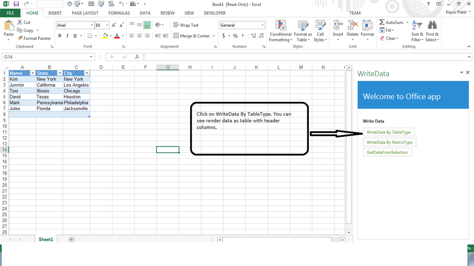Click the Borders icon
The height and width of the screenshot is (266, 474).
pyautogui.click(x=90, y=36)
